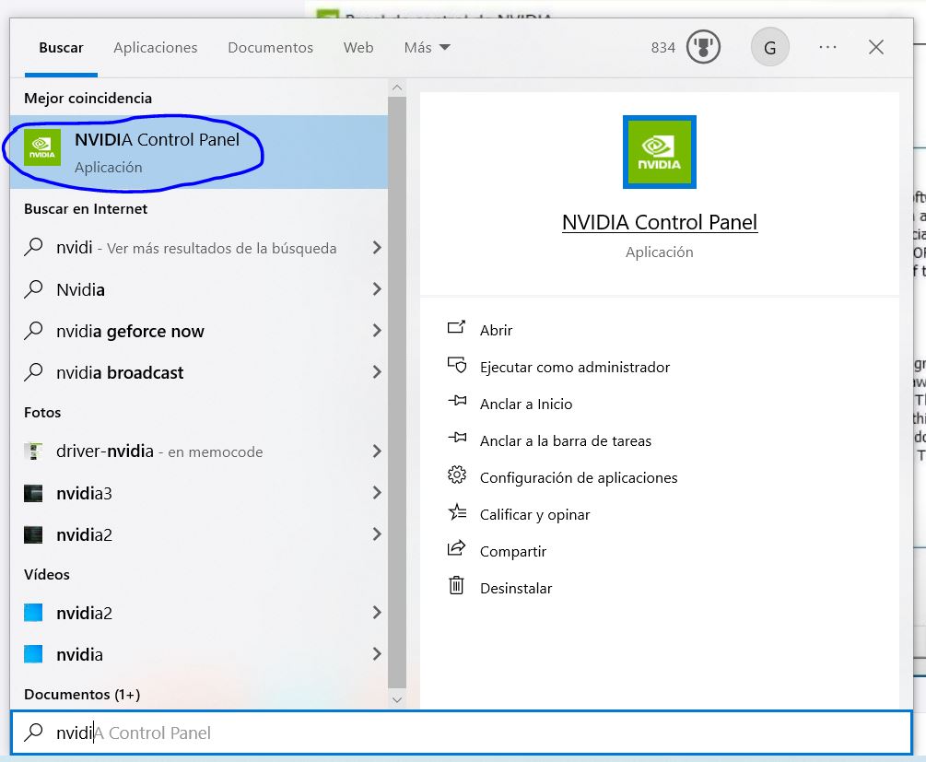926x762 pixels.
Task: Click the gear icon for Configuración de aplicaciones
Action: [456, 475]
